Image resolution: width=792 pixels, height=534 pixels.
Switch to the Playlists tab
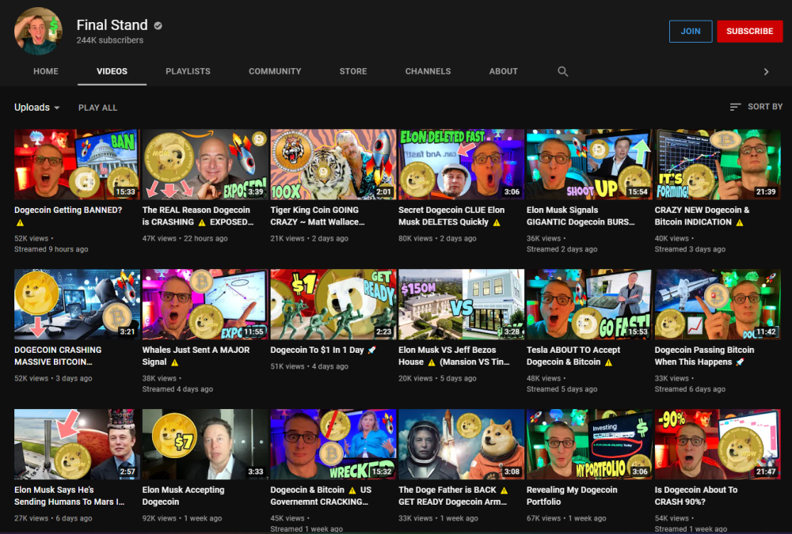[188, 71]
